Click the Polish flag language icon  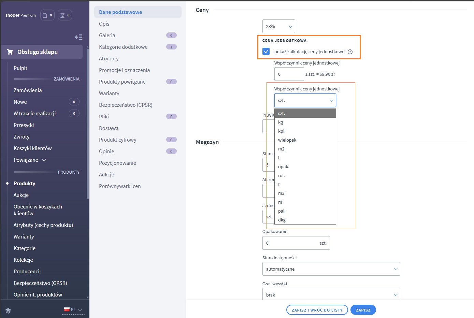pos(67,309)
